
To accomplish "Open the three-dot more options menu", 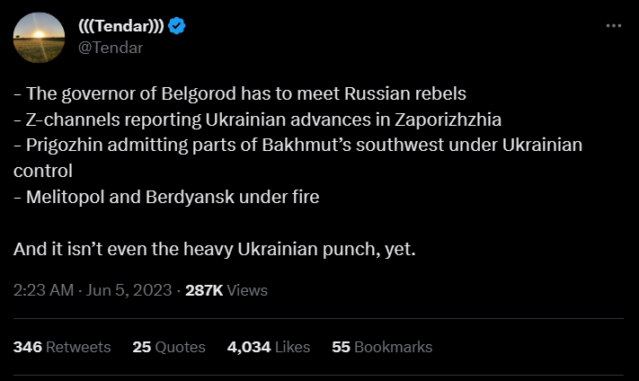I will point(614,26).
